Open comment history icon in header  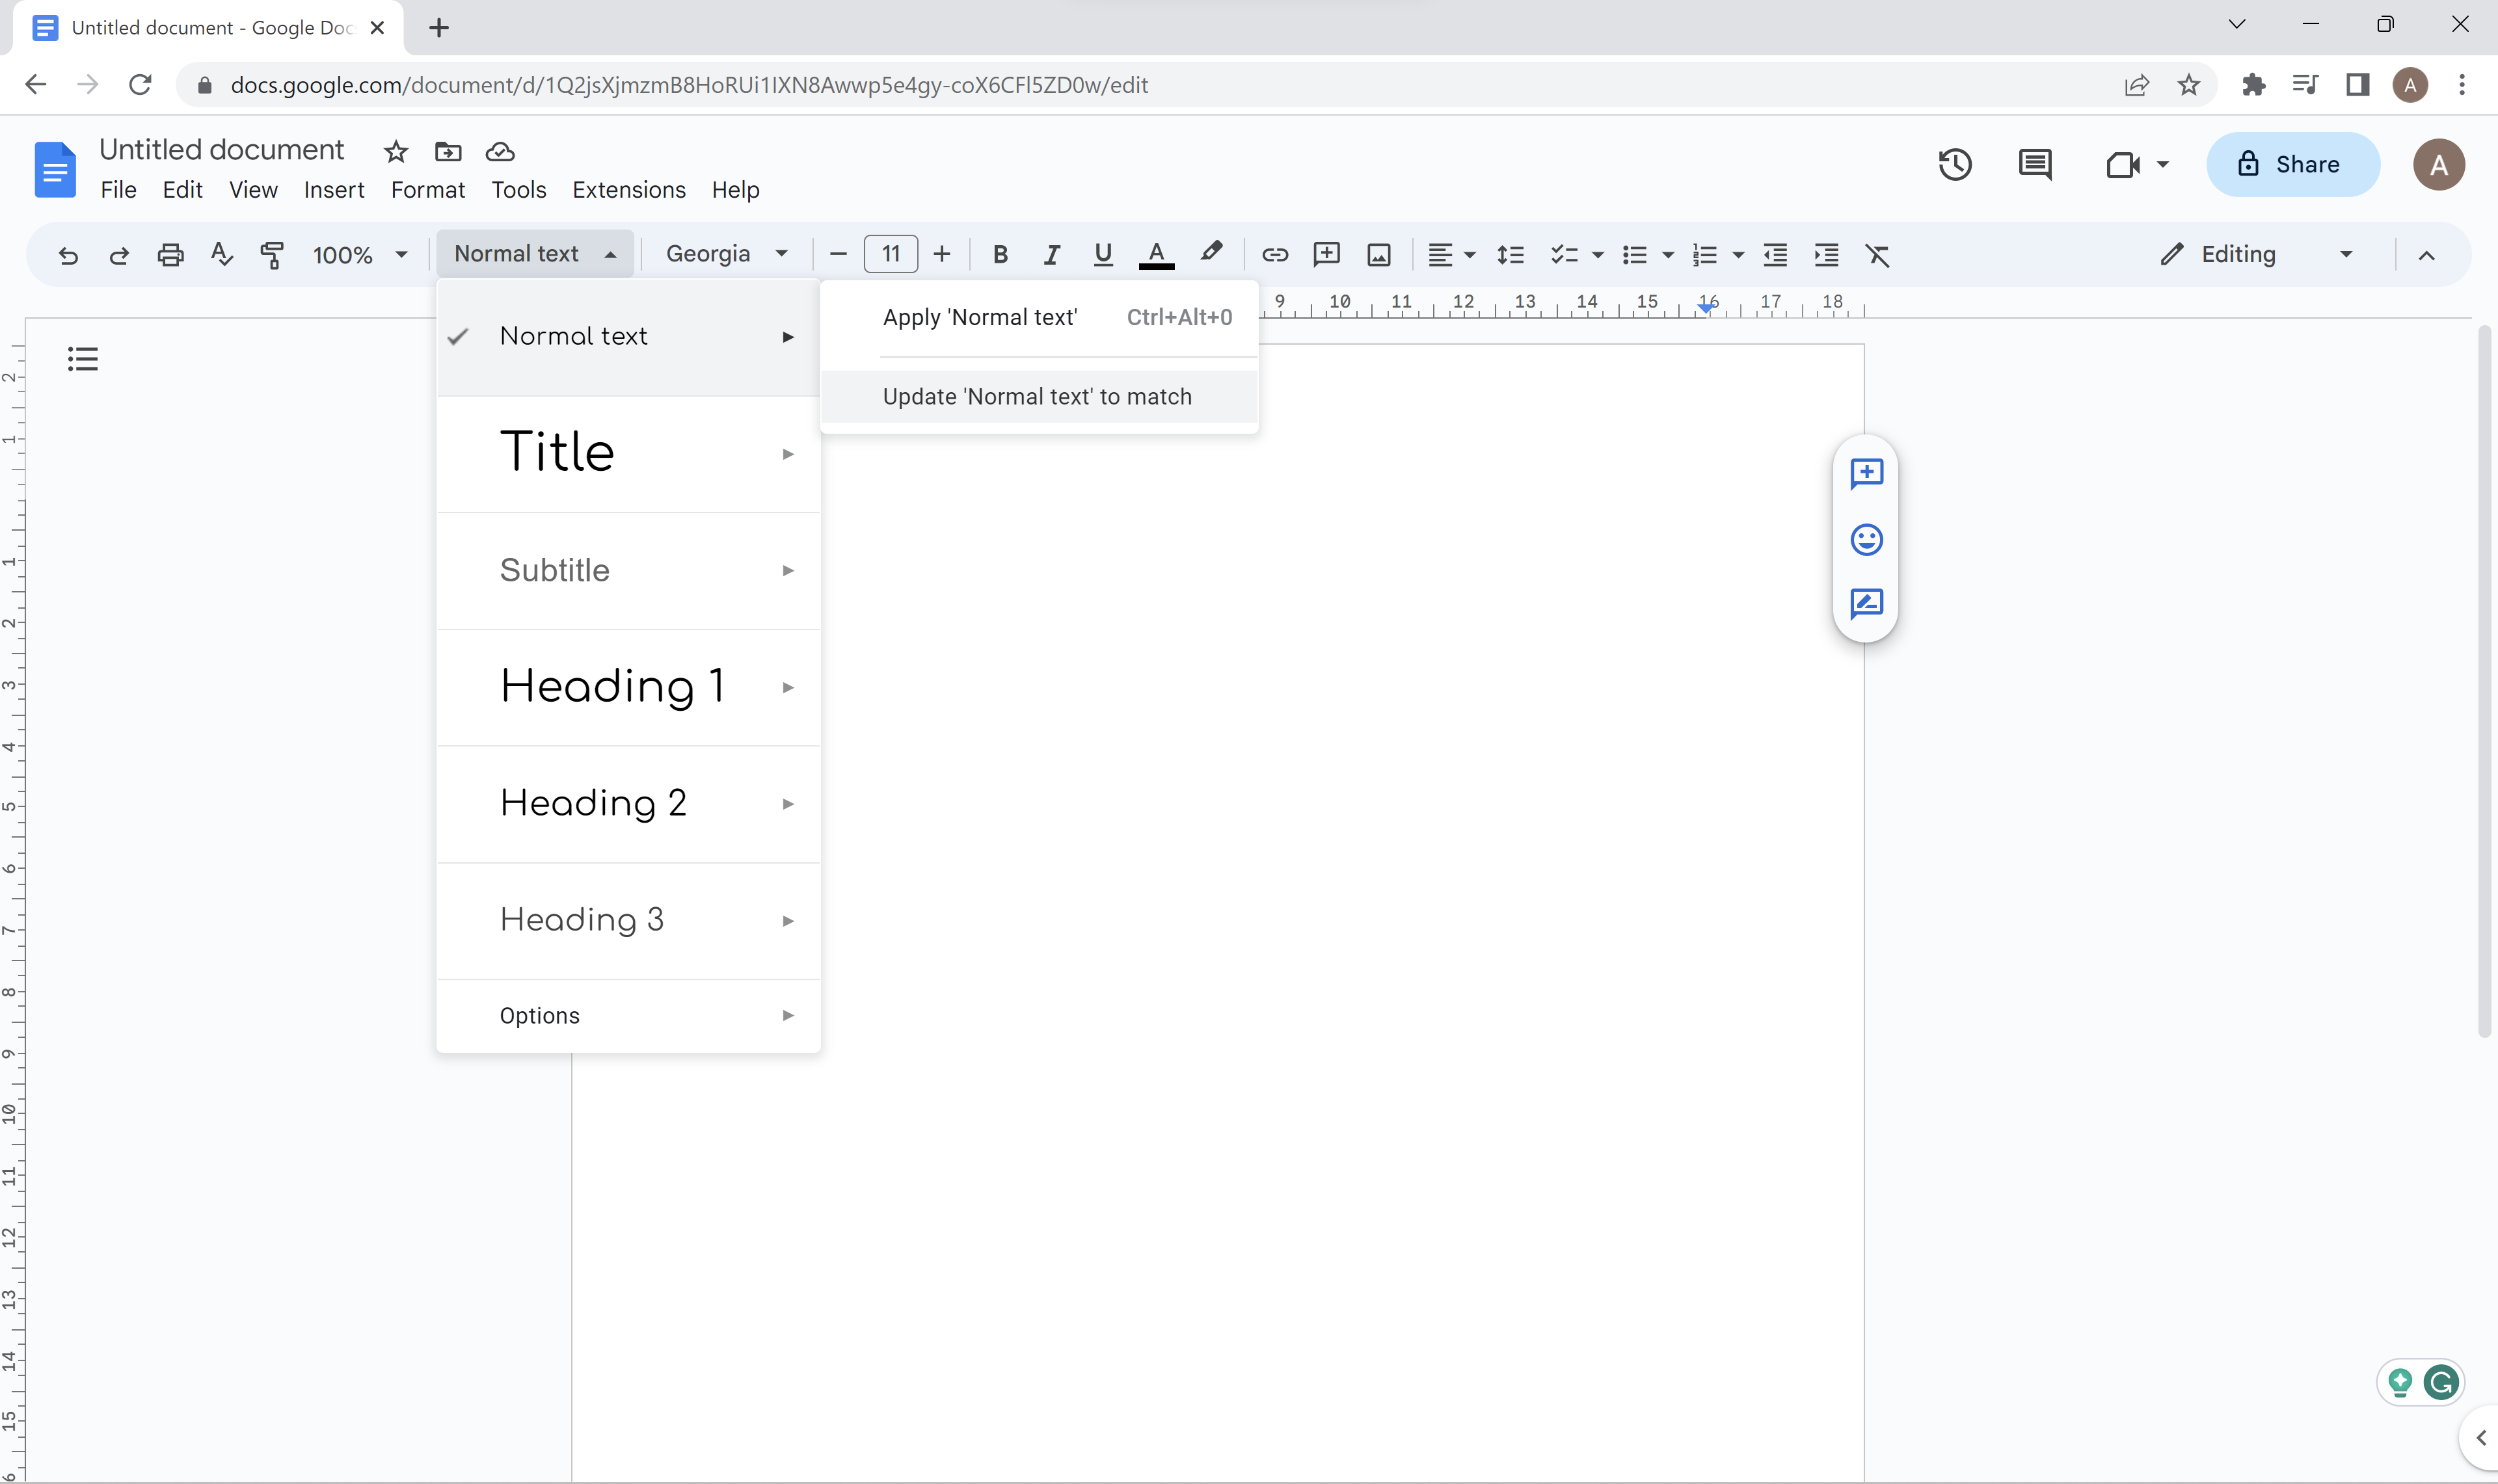coord(2035,164)
